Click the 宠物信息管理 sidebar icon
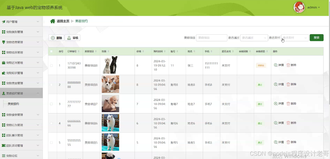This screenshot has height=159, width=330. (x=4, y=42)
